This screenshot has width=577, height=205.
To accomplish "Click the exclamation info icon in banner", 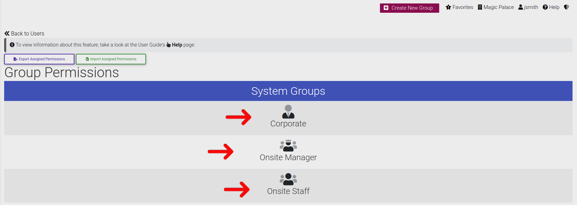I will click(x=12, y=45).
